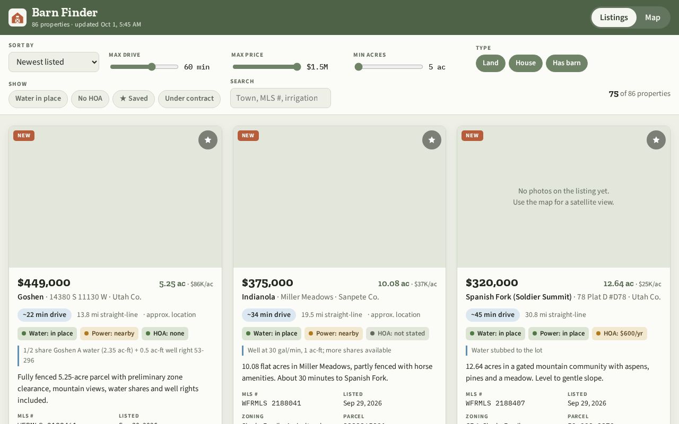Switch to the Map view tab
Viewport: 679px width, 424px height.
[x=652, y=17]
